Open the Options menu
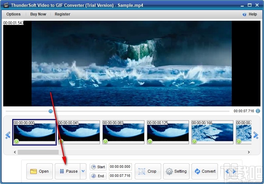 pyautogui.click(x=14, y=14)
